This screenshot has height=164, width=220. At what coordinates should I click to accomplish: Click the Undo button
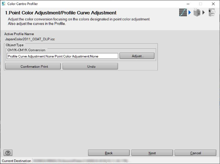pyautogui.click(x=90, y=67)
